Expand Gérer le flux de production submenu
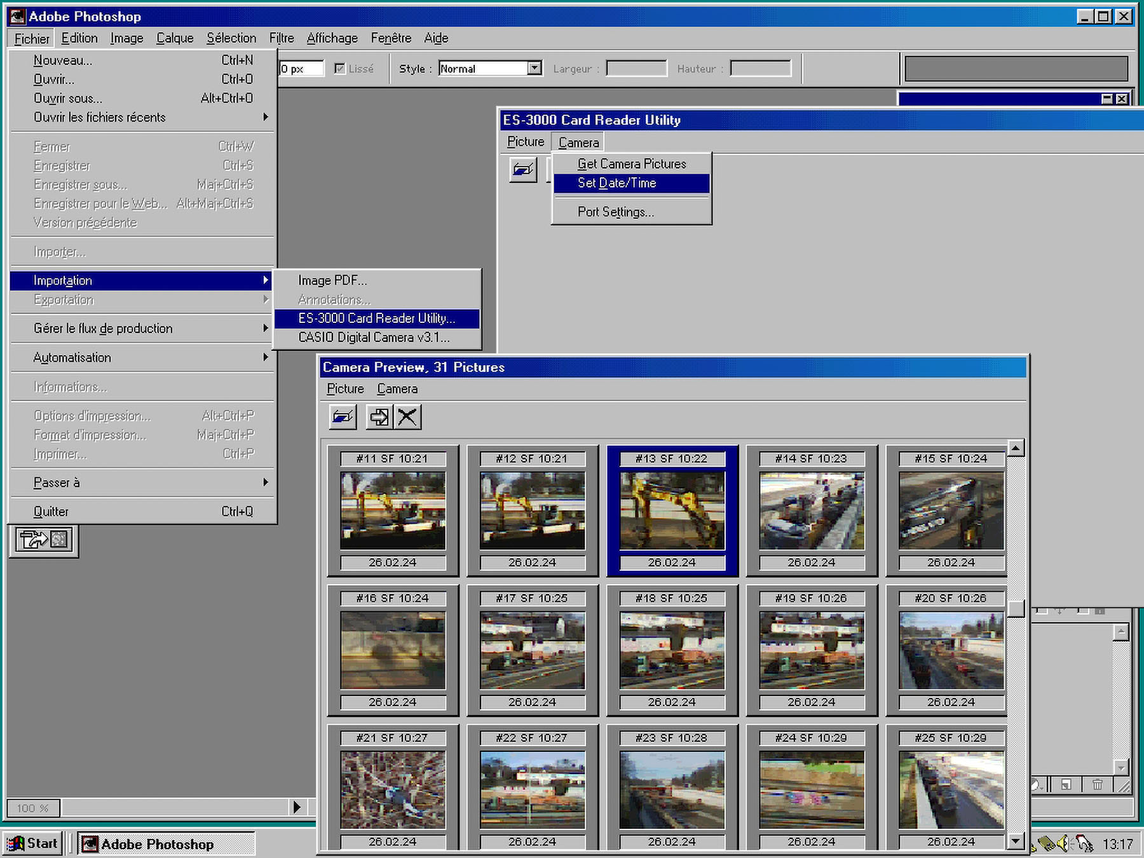This screenshot has width=1144, height=858. tap(142, 329)
